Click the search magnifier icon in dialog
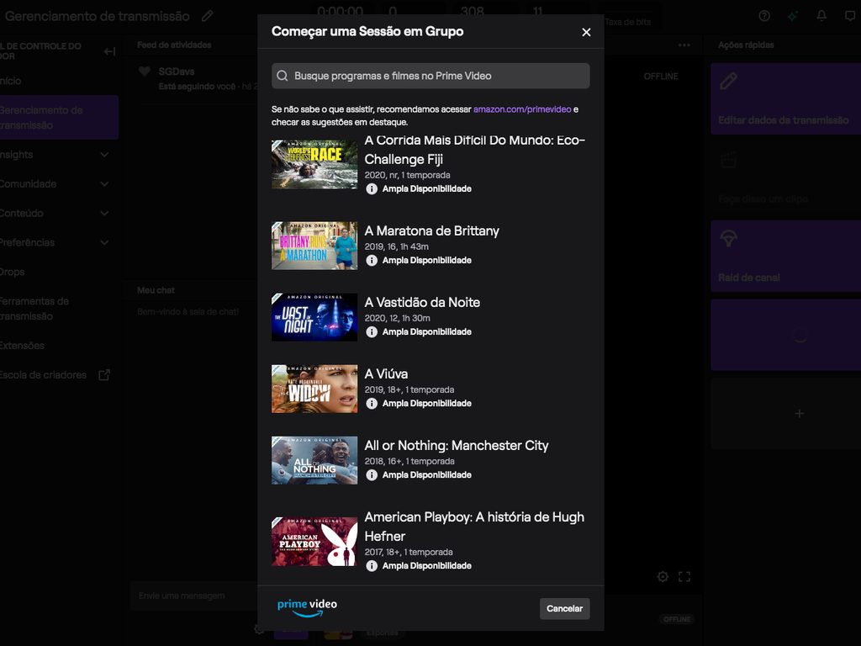Screen dimensions: 861x646 (283, 76)
